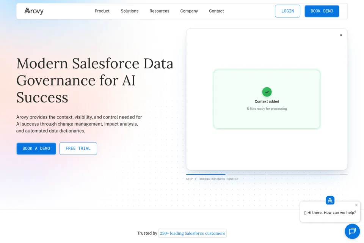This screenshot has height=243, width=364.
Task: Open the Company menu
Action: [x=189, y=11]
